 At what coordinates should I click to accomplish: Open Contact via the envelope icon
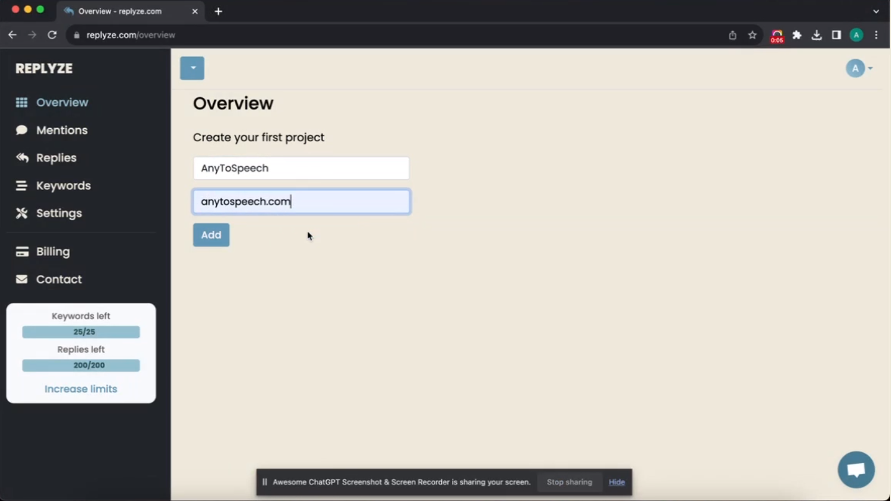coord(21,279)
